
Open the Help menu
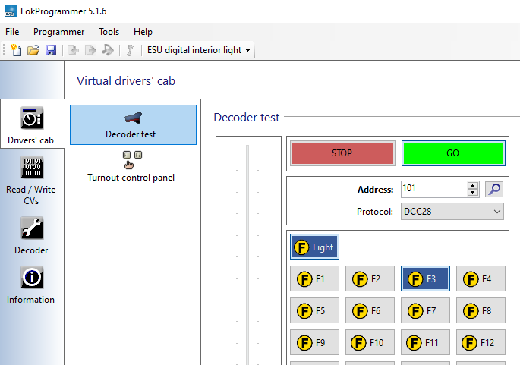143,32
